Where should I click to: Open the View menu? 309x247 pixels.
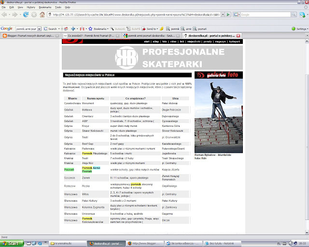coord(20,7)
